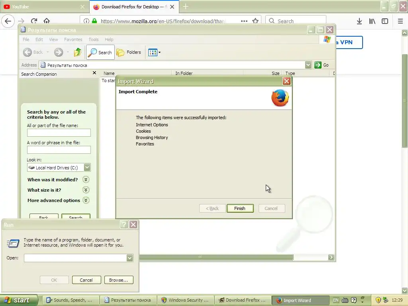Open Favorites menu in Explorer window
408x306 pixels.
(x=73, y=39)
